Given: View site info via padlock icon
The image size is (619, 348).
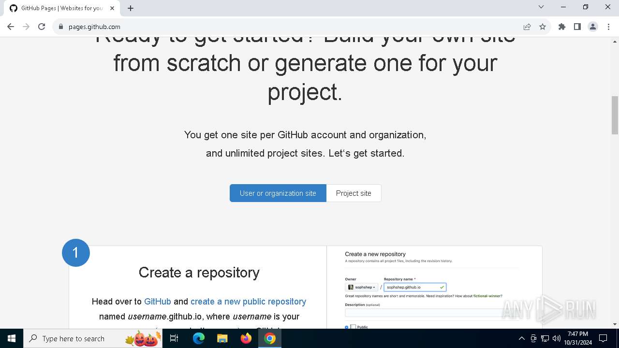Looking at the screenshot, I should [x=61, y=27].
